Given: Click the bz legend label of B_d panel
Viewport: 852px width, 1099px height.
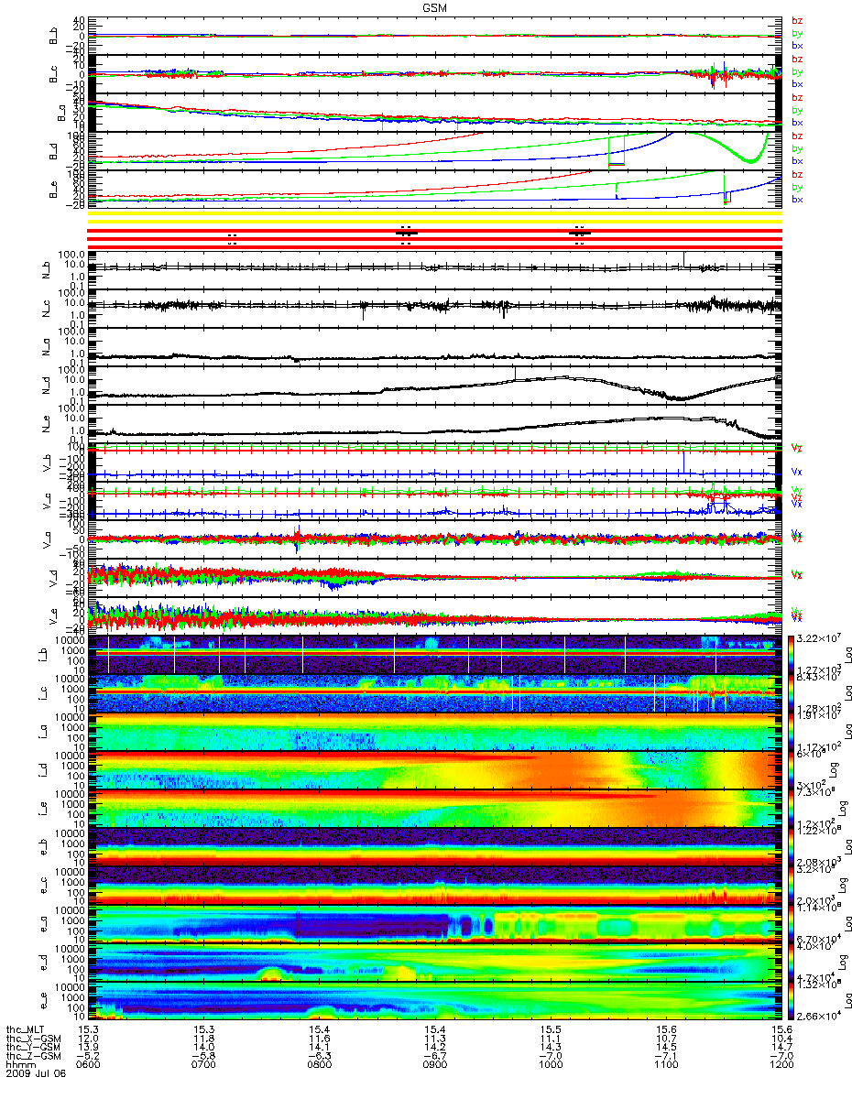Looking at the screenshot, I should pyautogui.click(x=796, y=136).
